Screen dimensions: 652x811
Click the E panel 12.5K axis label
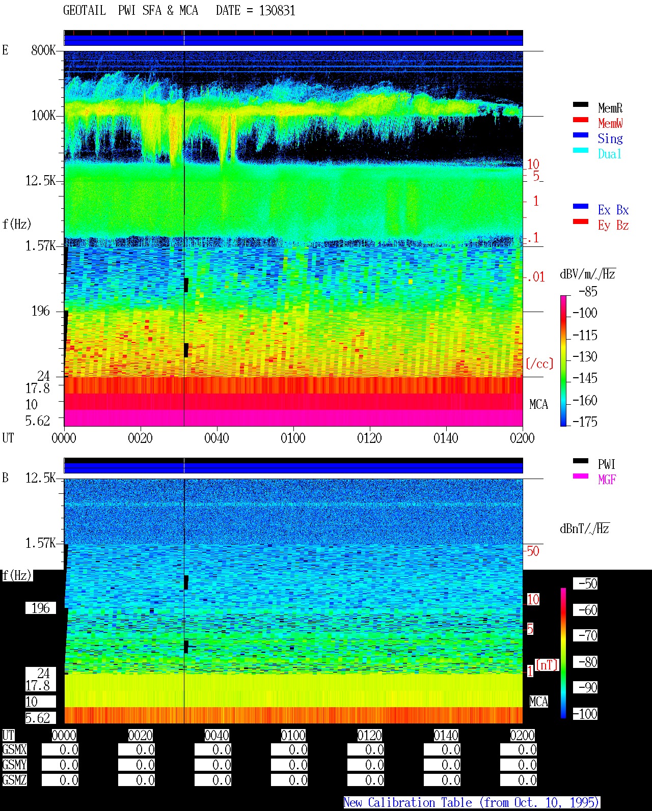(x=41, y=180)
